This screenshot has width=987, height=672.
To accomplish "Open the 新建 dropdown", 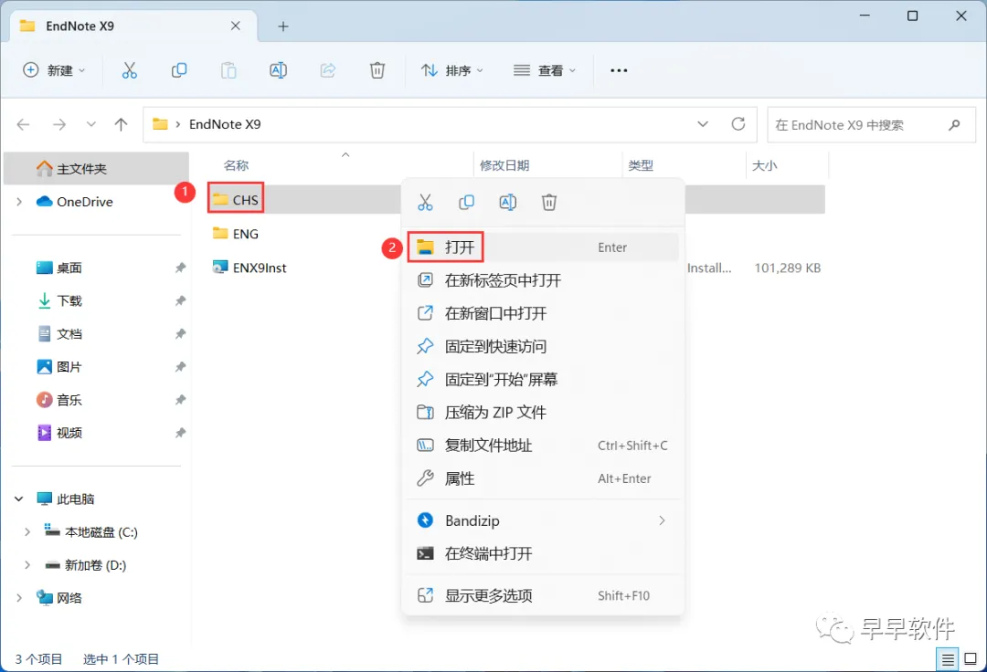I will [x=54, y=70].
